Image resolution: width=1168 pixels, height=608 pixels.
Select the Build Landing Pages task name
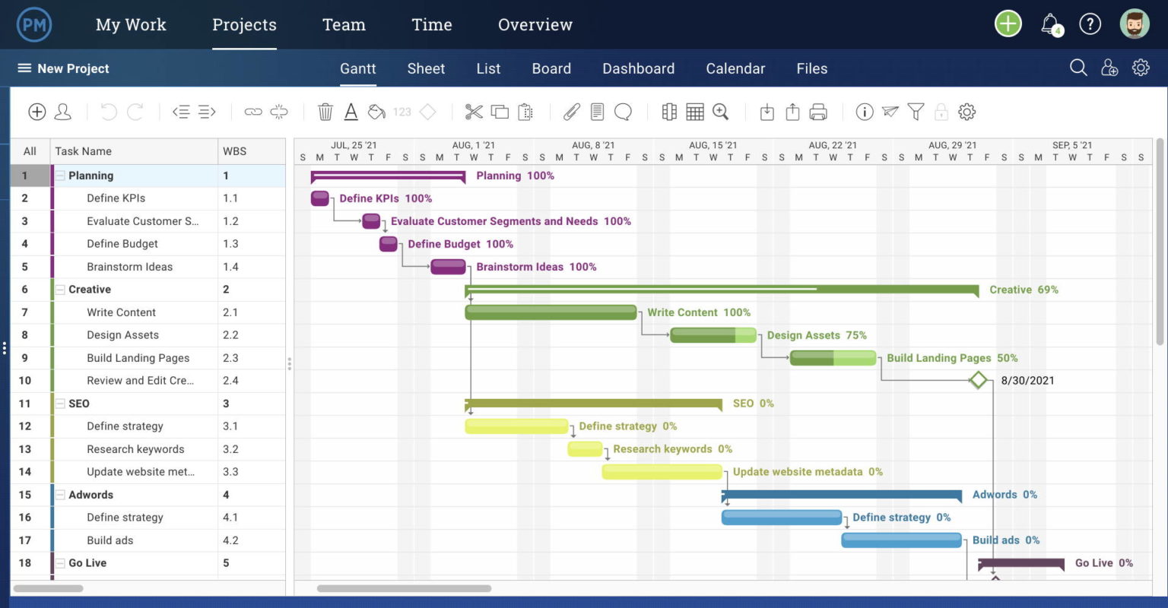pyautogui.click(x=138, y=358)
